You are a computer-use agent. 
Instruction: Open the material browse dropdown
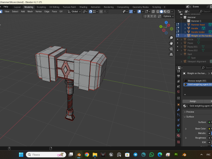pos(185,106)
